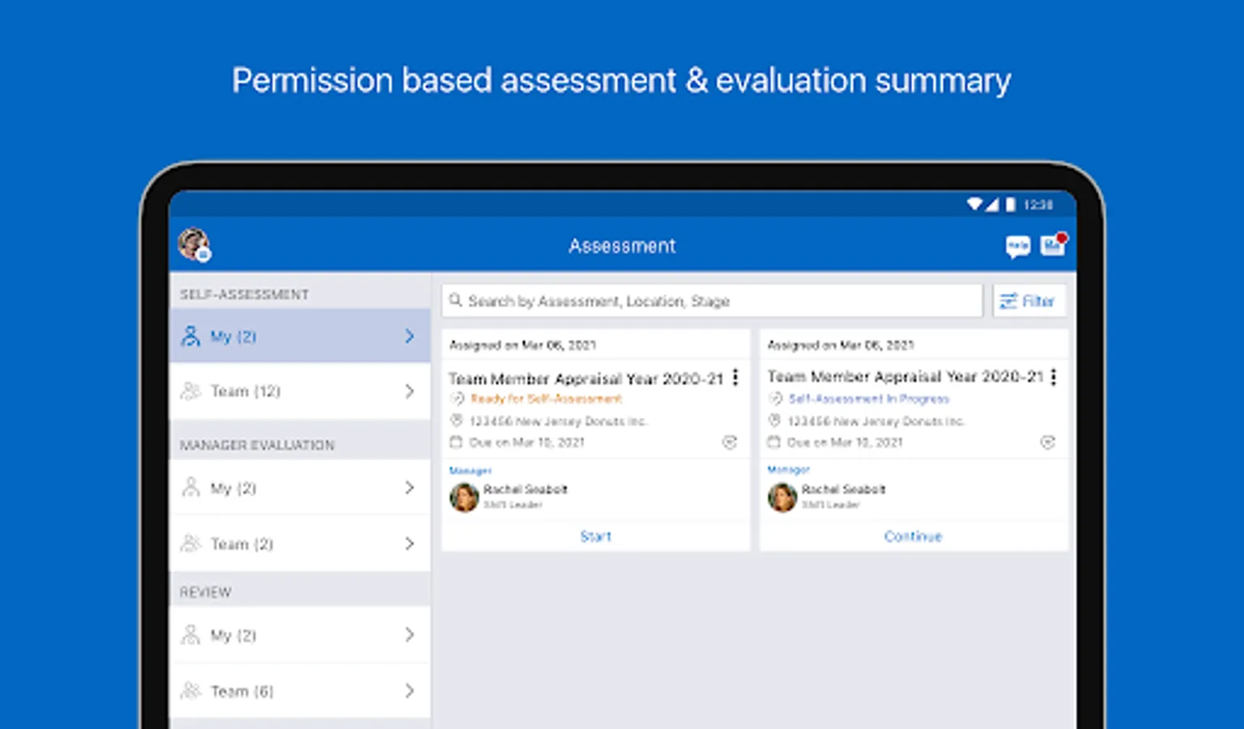Click Rachel Seabolt's photo on Continue card

[x=782, y=497]
